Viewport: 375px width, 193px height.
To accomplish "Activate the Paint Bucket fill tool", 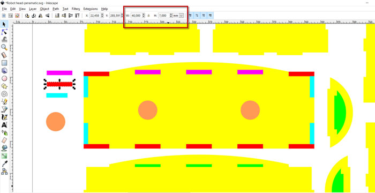I will [4, 148].
